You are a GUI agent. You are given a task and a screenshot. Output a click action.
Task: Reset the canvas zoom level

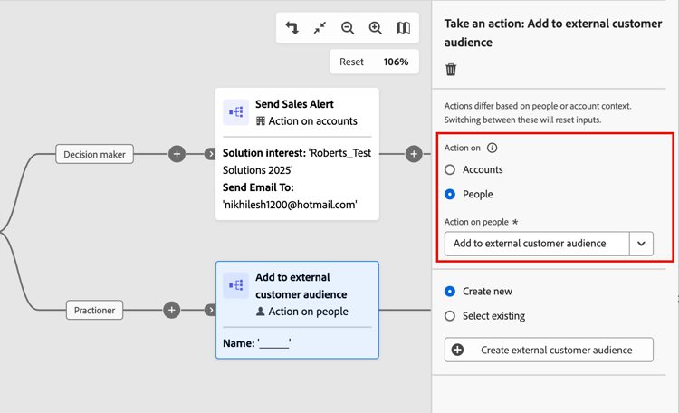coord(351,62)
